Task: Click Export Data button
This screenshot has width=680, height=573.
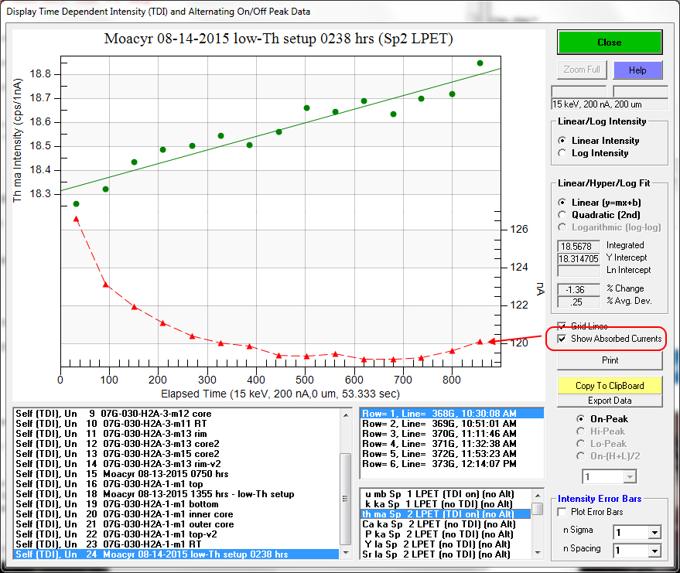Action: (x=610, y=401)
